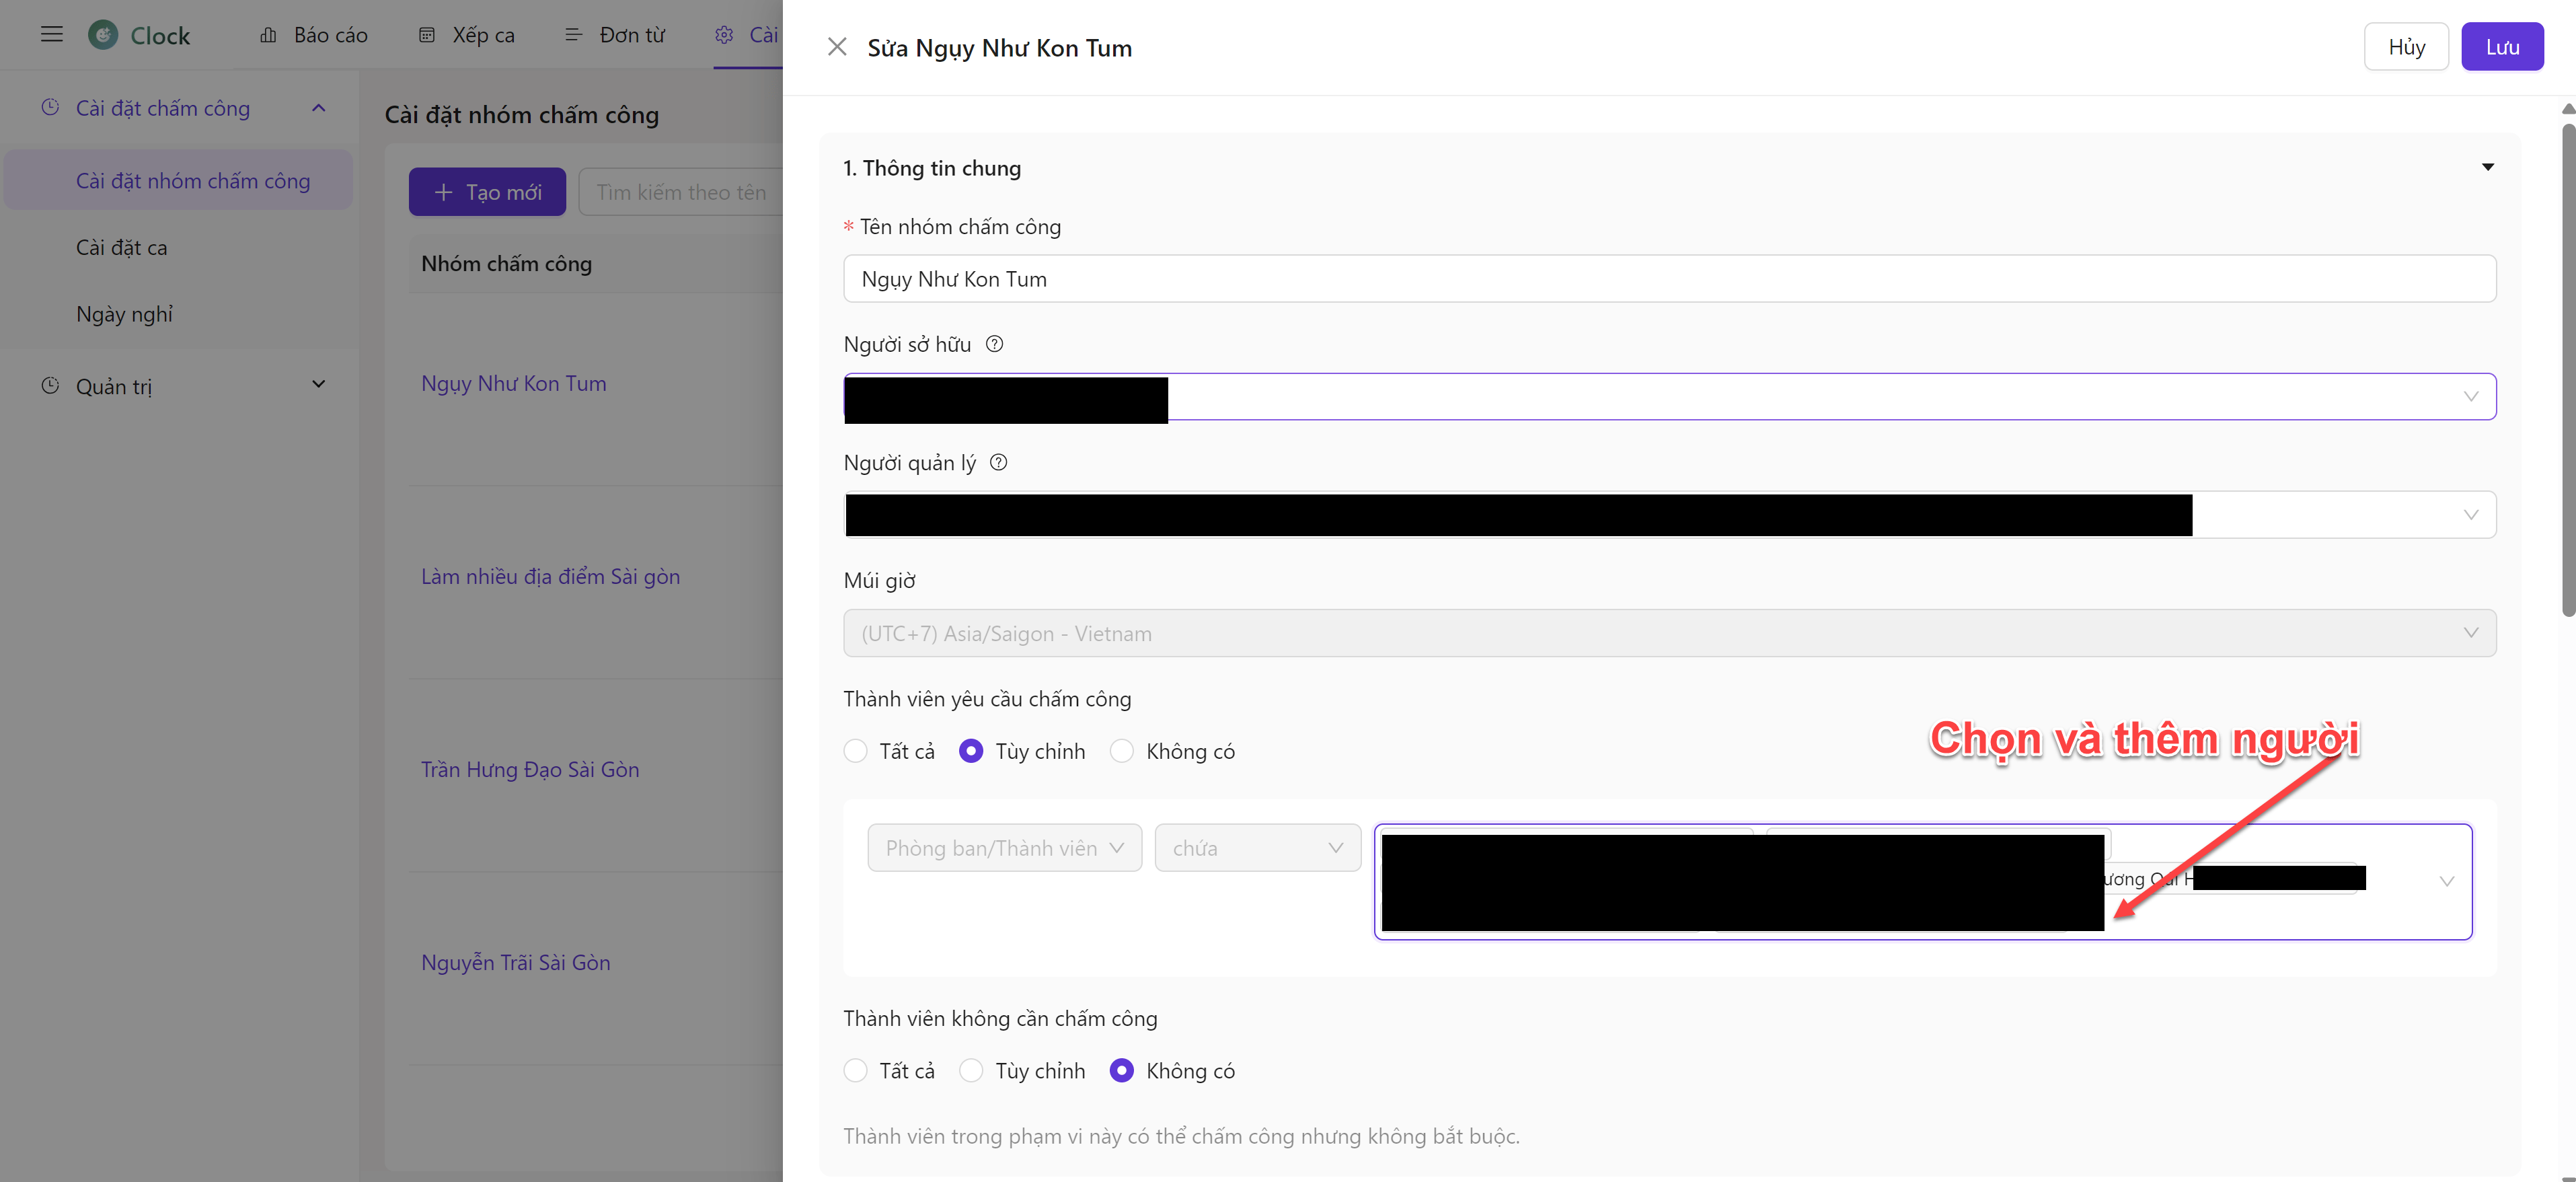Click the Xếp ca calendar icon
Viewport: 2576px width, 1182px height.
427,35
